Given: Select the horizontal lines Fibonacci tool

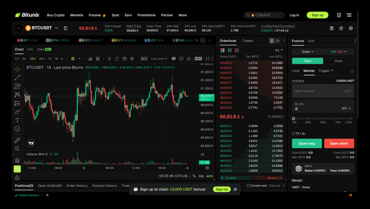Looking at the screenshot, I should coord(17,86).
